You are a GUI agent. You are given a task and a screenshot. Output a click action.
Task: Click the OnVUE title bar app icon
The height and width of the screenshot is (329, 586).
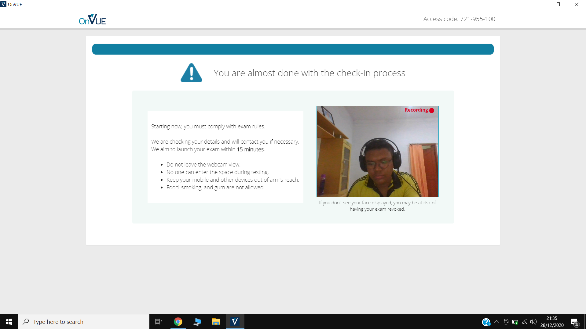3,4
